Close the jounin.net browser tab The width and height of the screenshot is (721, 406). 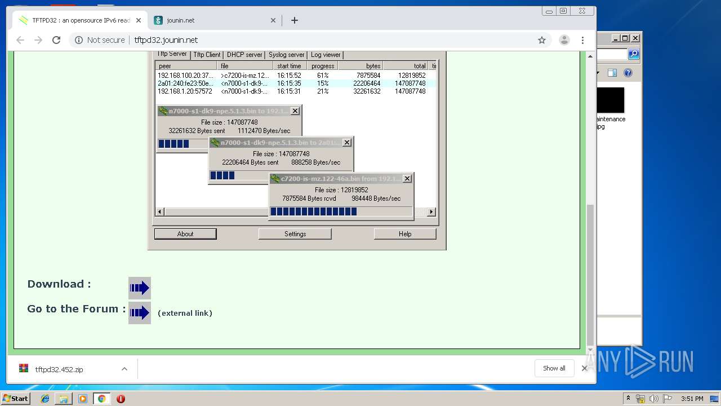point(273,20)
